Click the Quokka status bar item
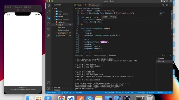Image resolution: width=179 pixels, height=100 pixels. [79, 93]
